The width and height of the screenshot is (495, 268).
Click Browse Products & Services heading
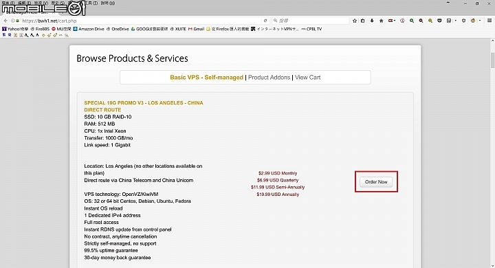coord(132,58)
